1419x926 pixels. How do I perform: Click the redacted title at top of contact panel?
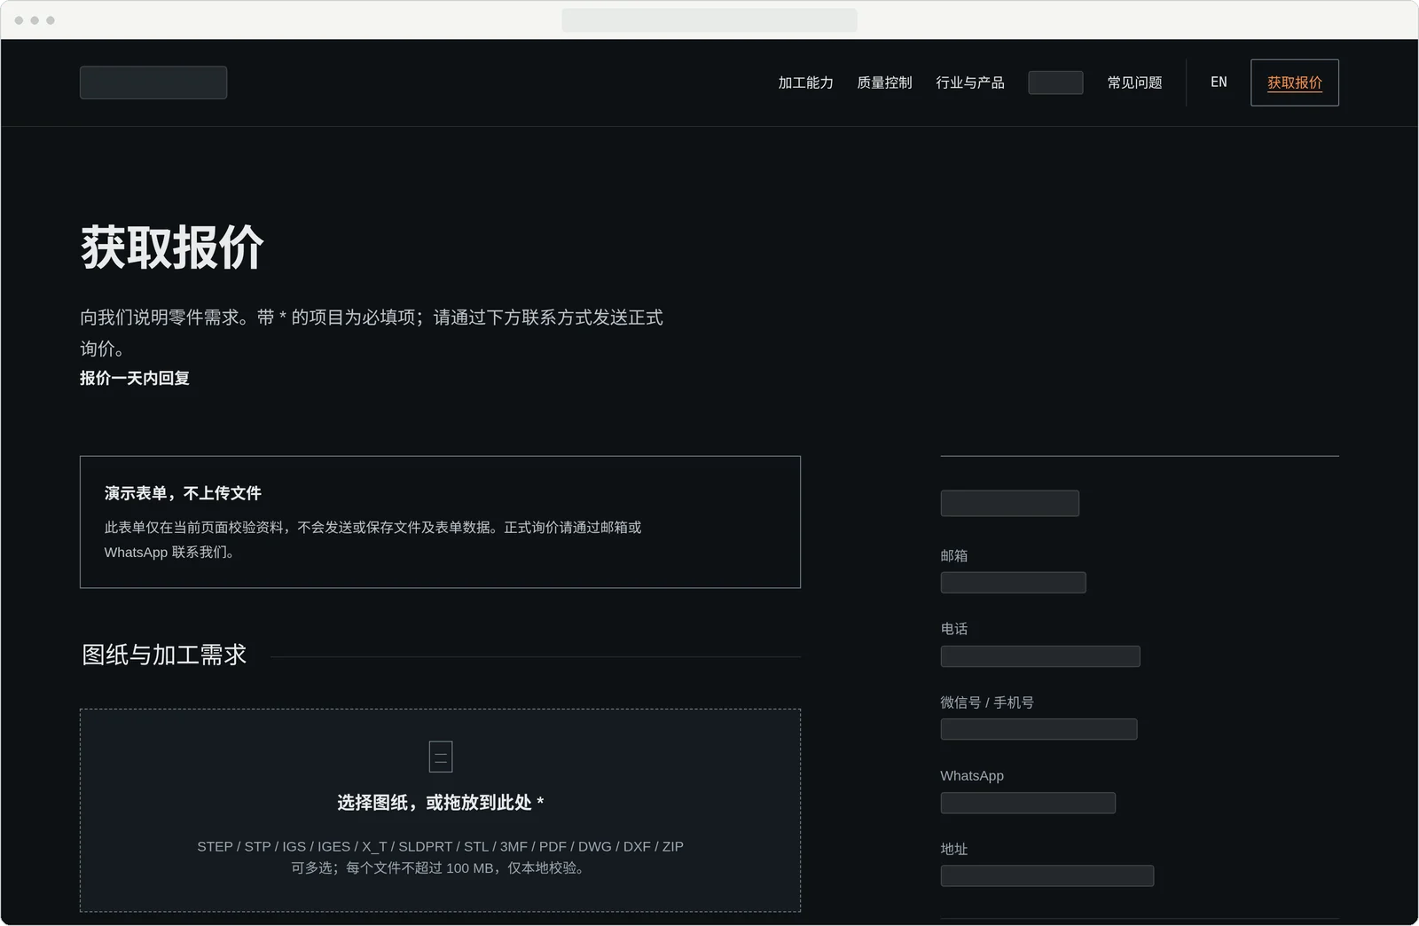(1010, 503)
